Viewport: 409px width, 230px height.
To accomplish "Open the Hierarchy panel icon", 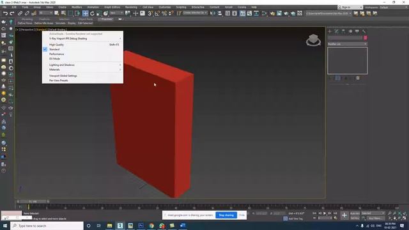I will point(343,31).
